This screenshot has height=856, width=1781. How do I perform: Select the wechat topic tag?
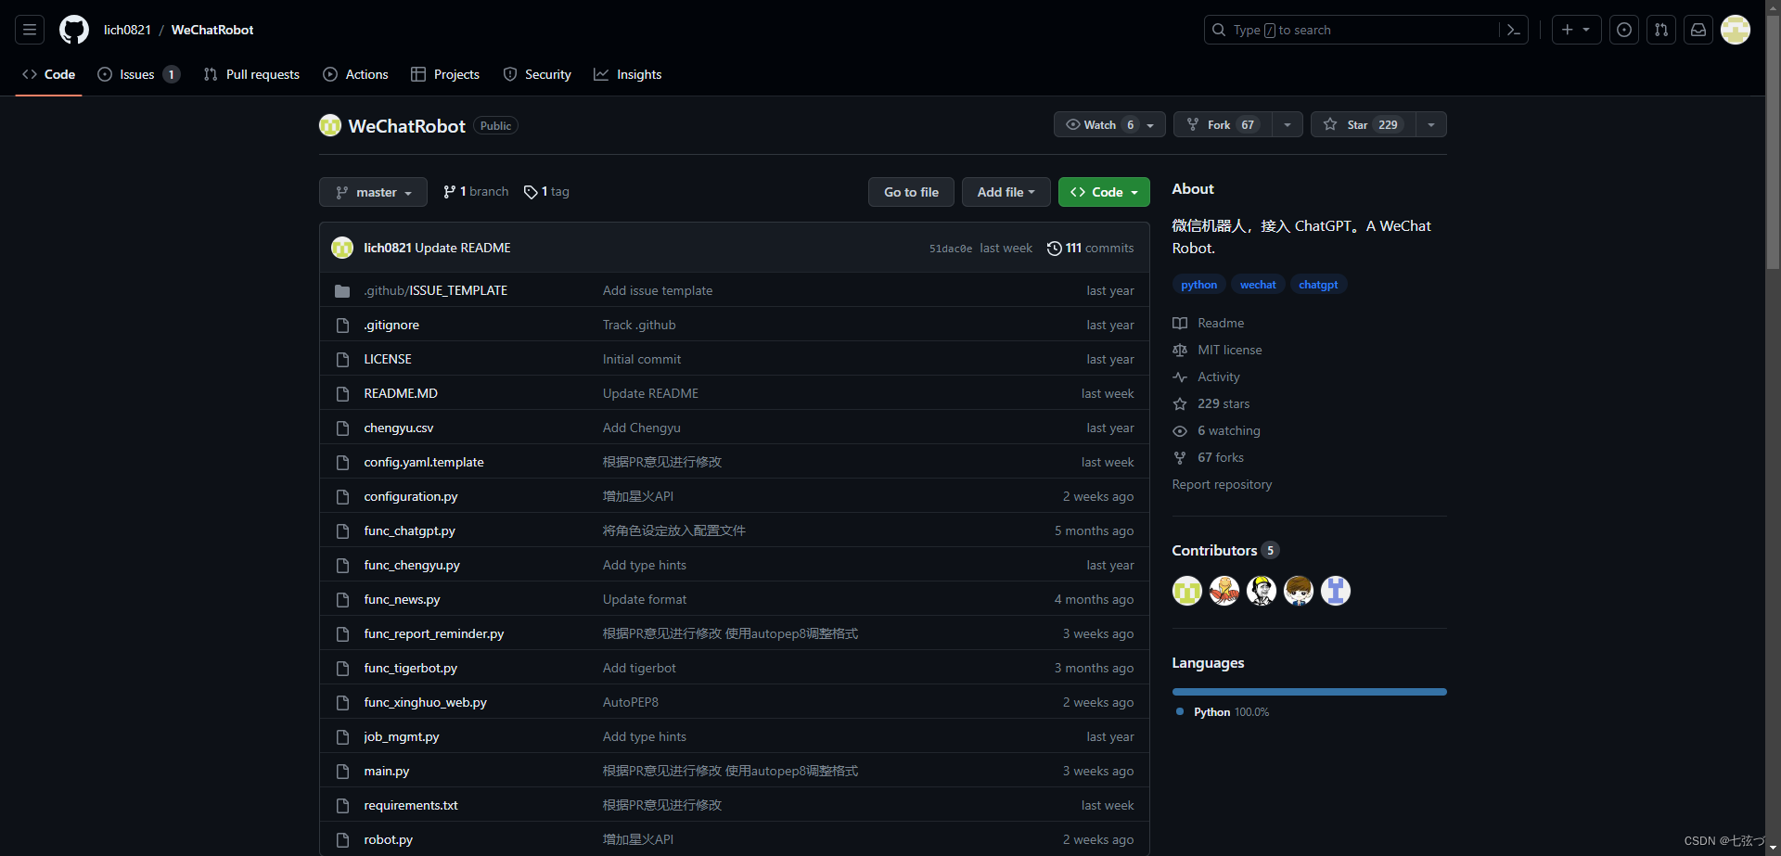tap(1258, 285)
